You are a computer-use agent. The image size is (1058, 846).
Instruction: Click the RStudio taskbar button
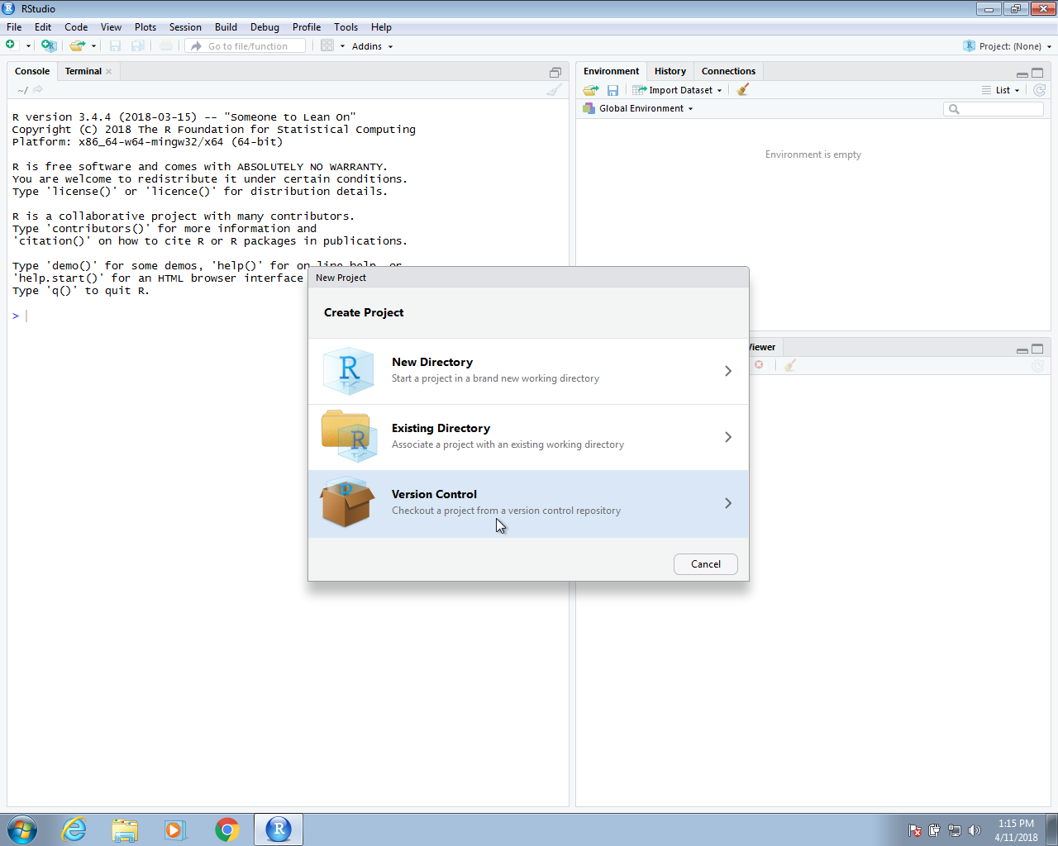(x=279, y=829)
